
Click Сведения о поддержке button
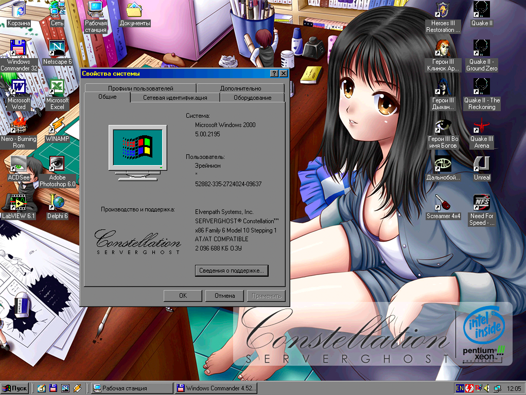click(232, 271)
